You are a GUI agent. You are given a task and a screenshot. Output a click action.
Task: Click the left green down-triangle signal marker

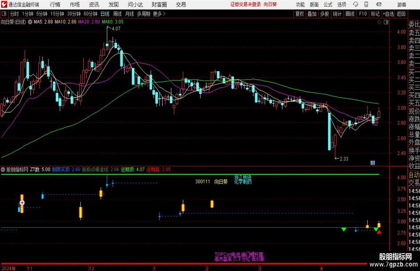344,230
